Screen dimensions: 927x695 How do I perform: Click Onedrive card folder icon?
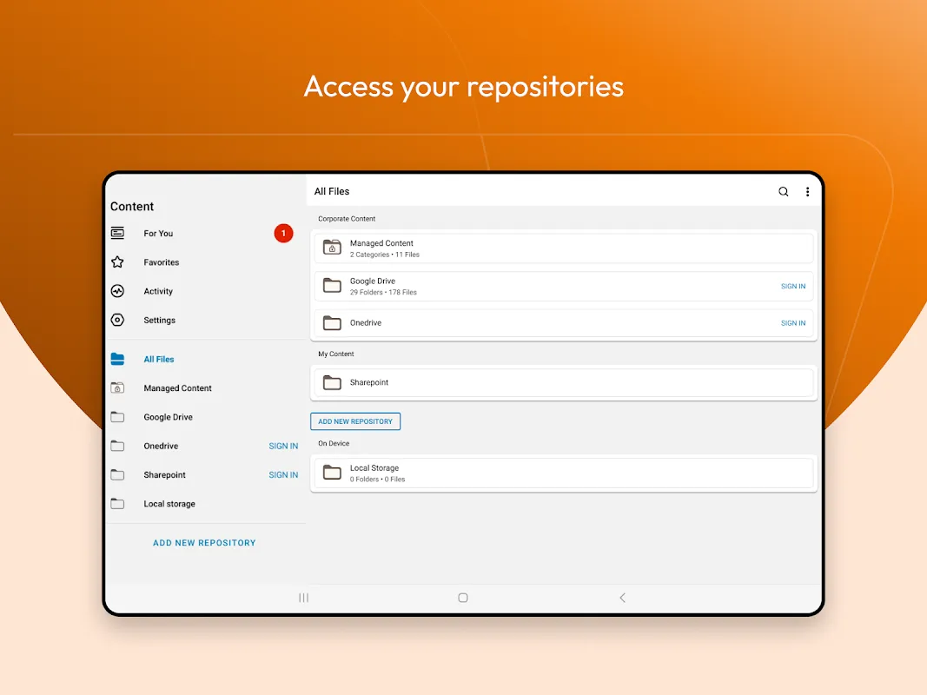332,322
